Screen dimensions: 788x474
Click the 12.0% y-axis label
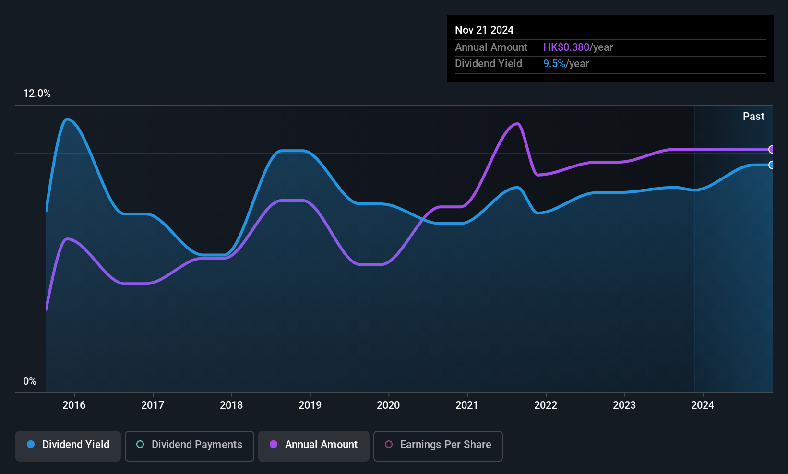coord(37,94)
